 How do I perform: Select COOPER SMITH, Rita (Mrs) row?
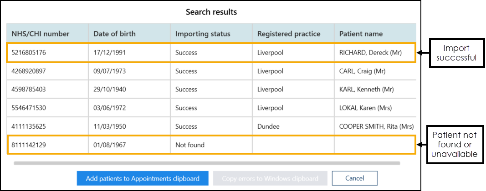(x=376, y=126)
